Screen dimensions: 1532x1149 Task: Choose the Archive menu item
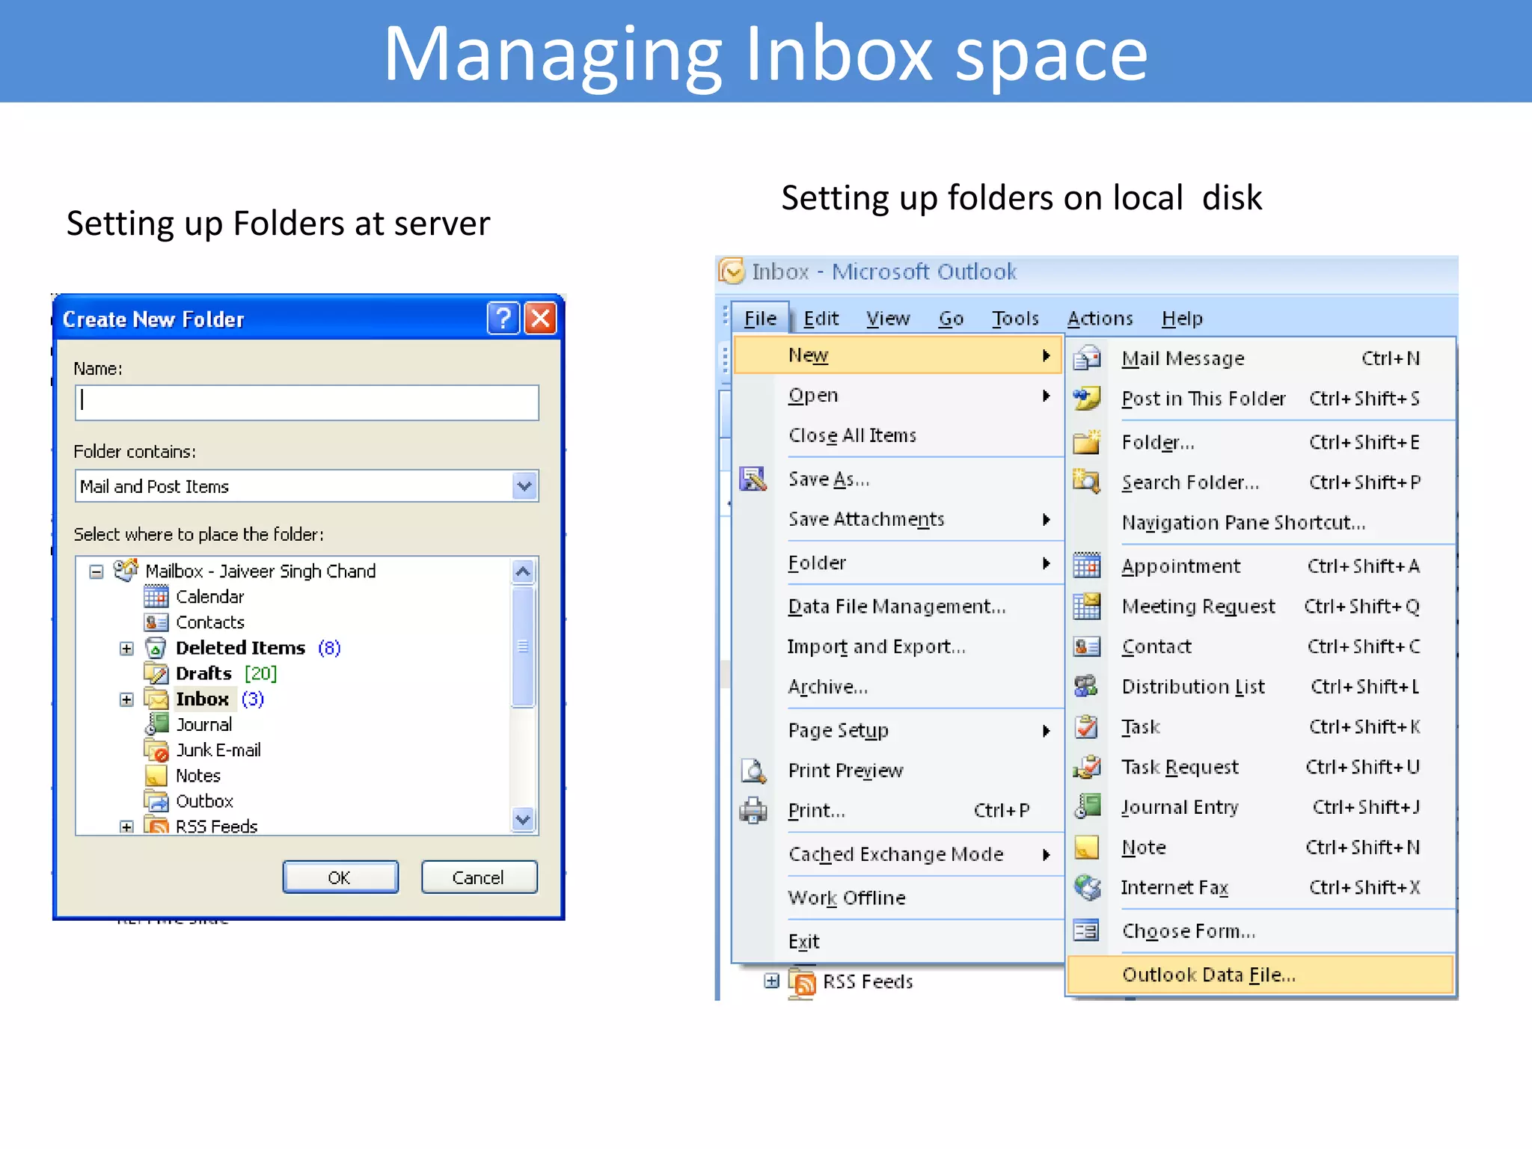(x=898, y=687)
